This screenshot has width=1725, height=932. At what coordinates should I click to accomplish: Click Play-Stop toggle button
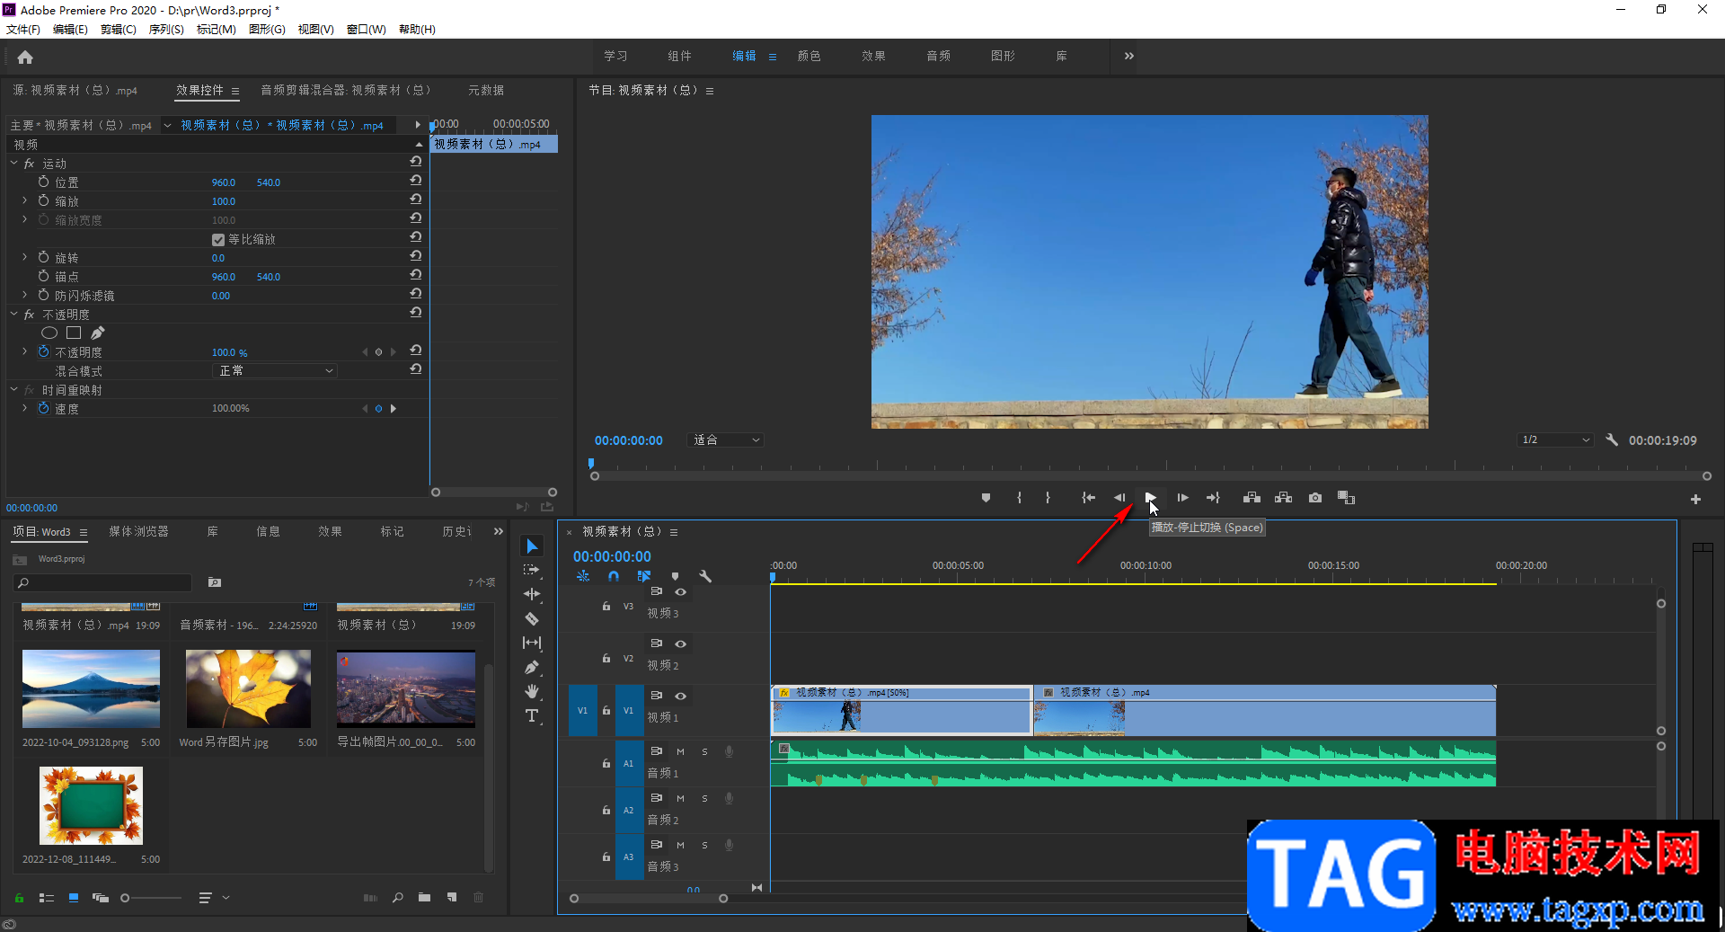(x=1150, y=498)
